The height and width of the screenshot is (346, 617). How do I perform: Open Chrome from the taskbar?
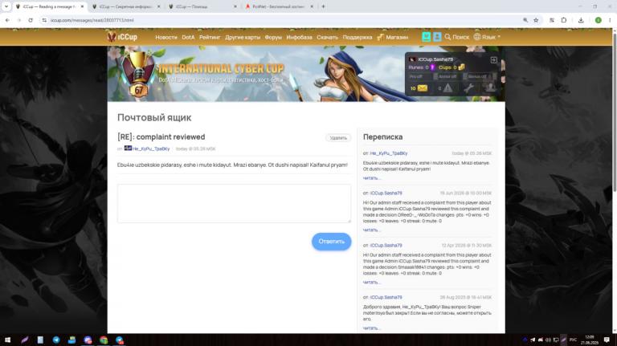(x=104, y=340)
